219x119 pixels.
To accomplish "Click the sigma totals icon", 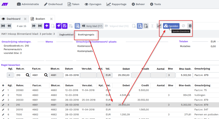I will pyautogui.click(x=152, y=26).
